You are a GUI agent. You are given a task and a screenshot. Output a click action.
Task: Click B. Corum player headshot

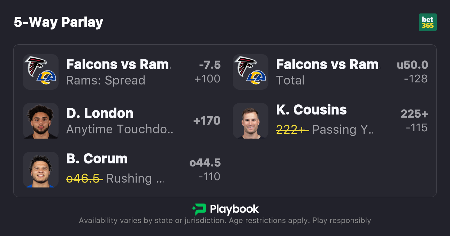click(41, 170)
